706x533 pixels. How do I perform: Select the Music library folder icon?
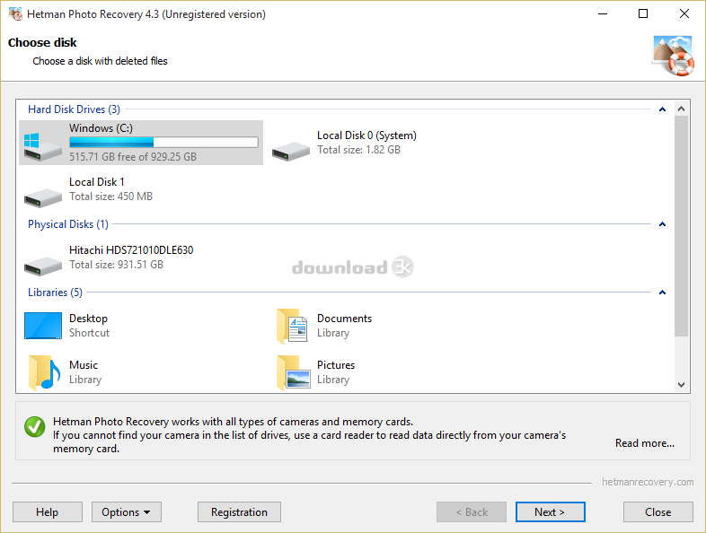click(x=43, y=372)
